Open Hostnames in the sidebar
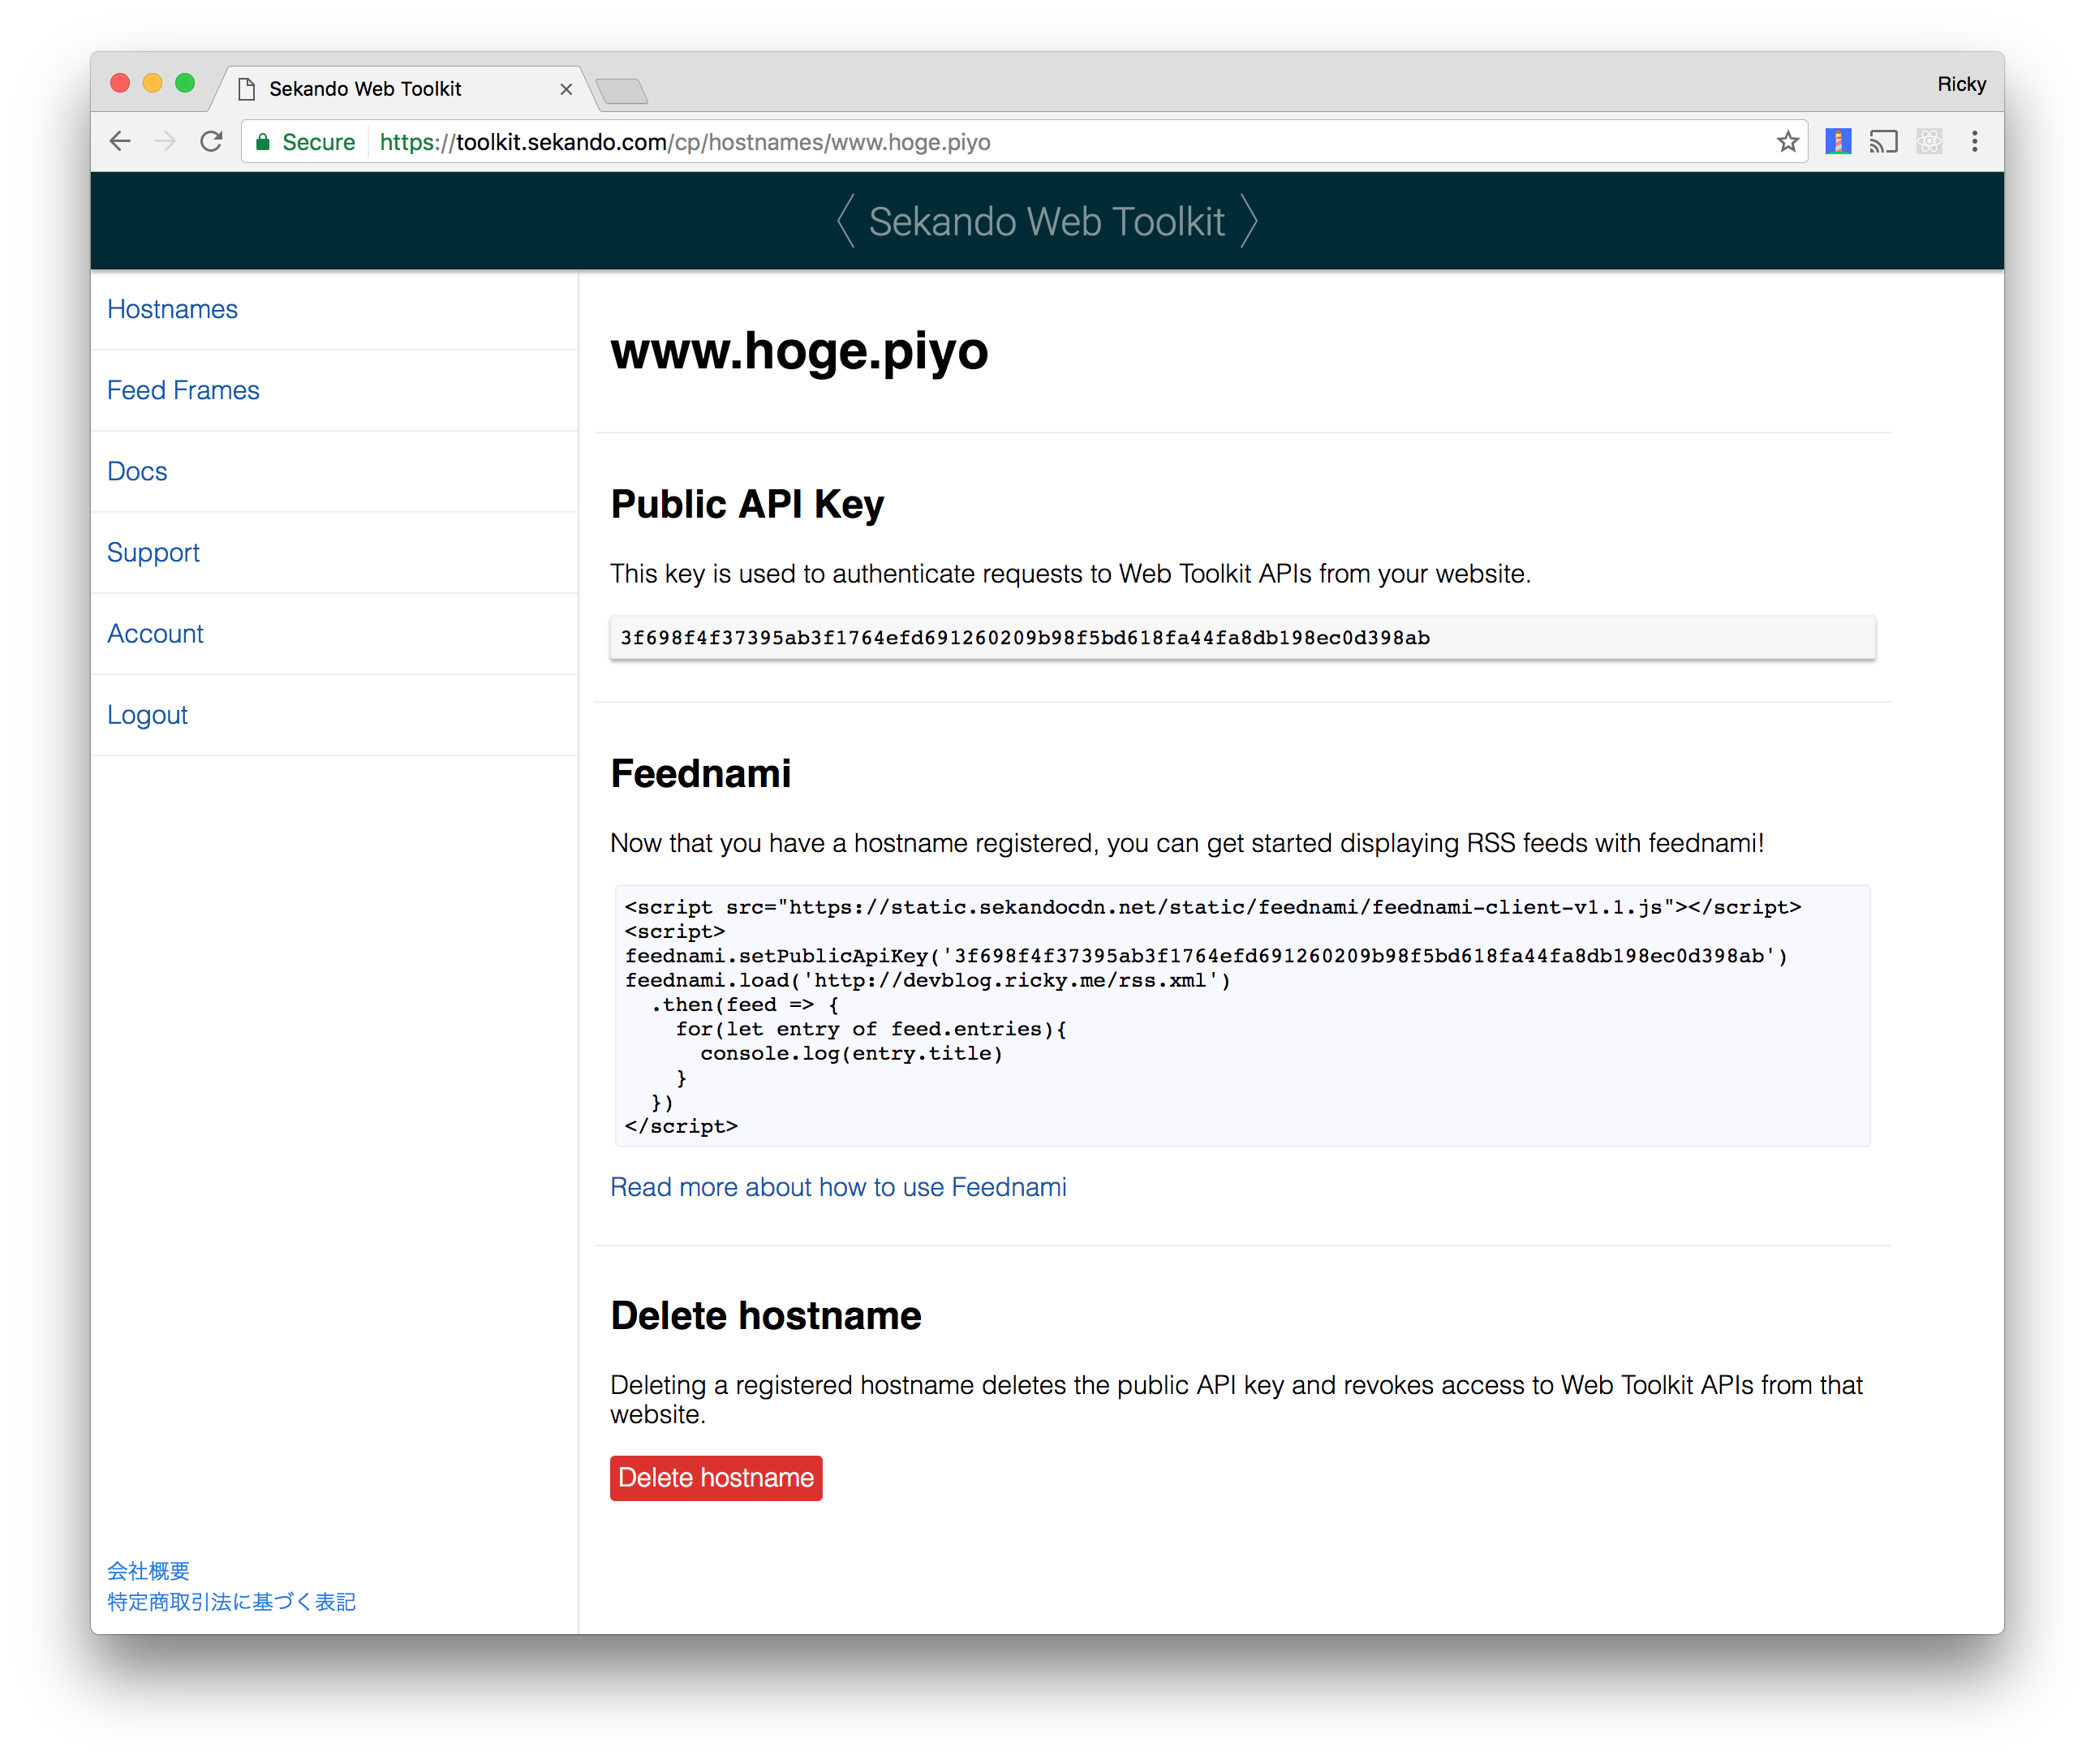Viewport: 2095px width, 1764px height. click(x=172, y=309)
